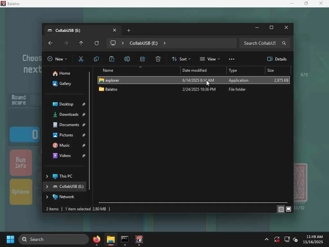This screenshot has width=329, height=247.
Task: Sort by the Size column header
Action: click(x=278, y=70)
